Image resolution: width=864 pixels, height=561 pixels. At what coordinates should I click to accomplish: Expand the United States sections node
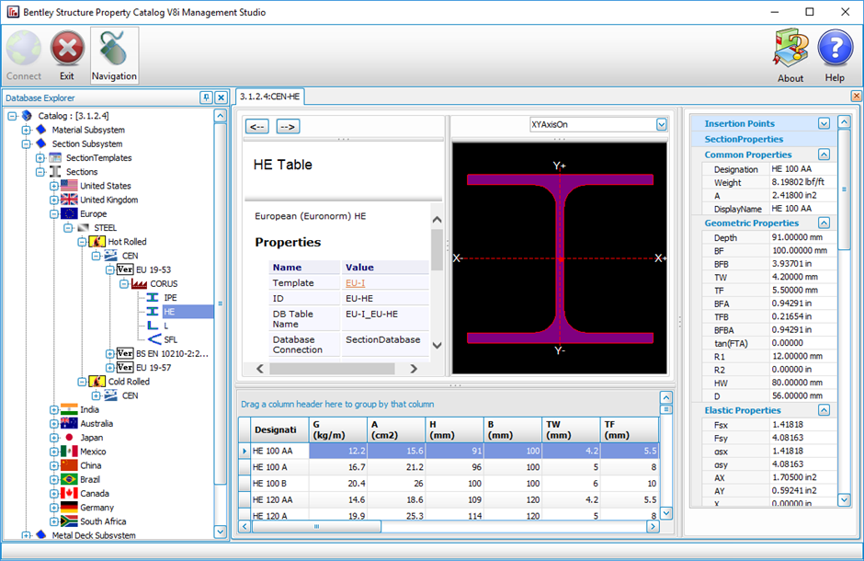[x=53, y=186]
